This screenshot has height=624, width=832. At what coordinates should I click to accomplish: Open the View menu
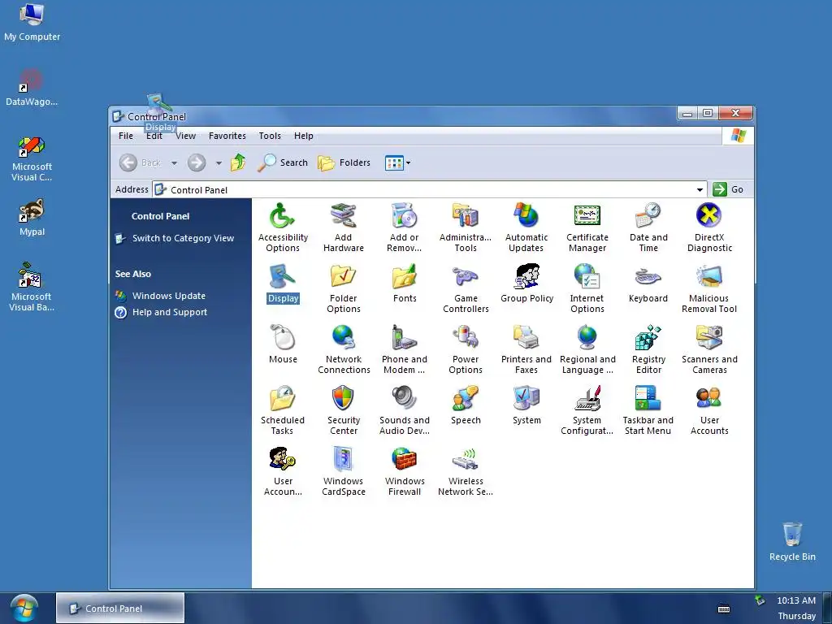point(185,136)
